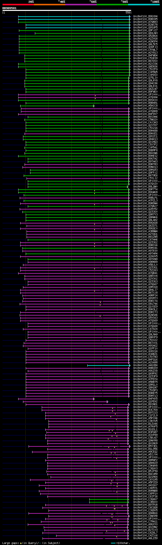162x545 pixels.
Task: Select UniRef100_C0PMQ5 label
Action: (x=145, y=72)
